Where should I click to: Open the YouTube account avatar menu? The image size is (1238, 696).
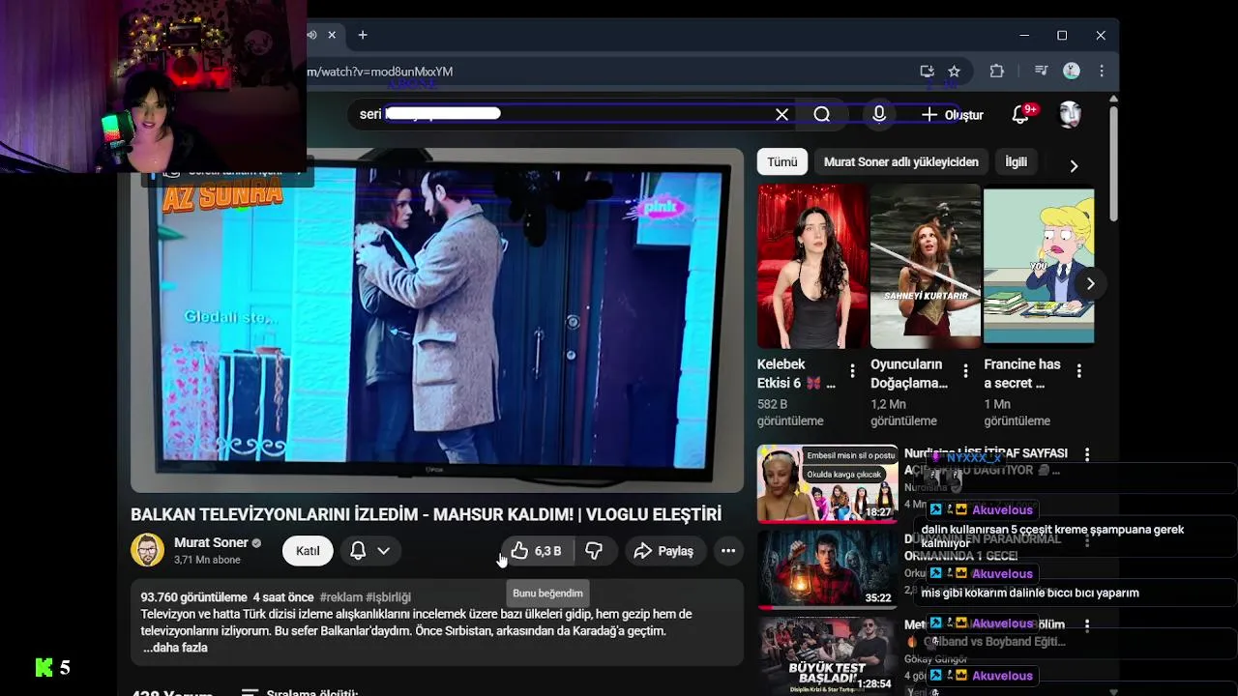[1070, 114]
